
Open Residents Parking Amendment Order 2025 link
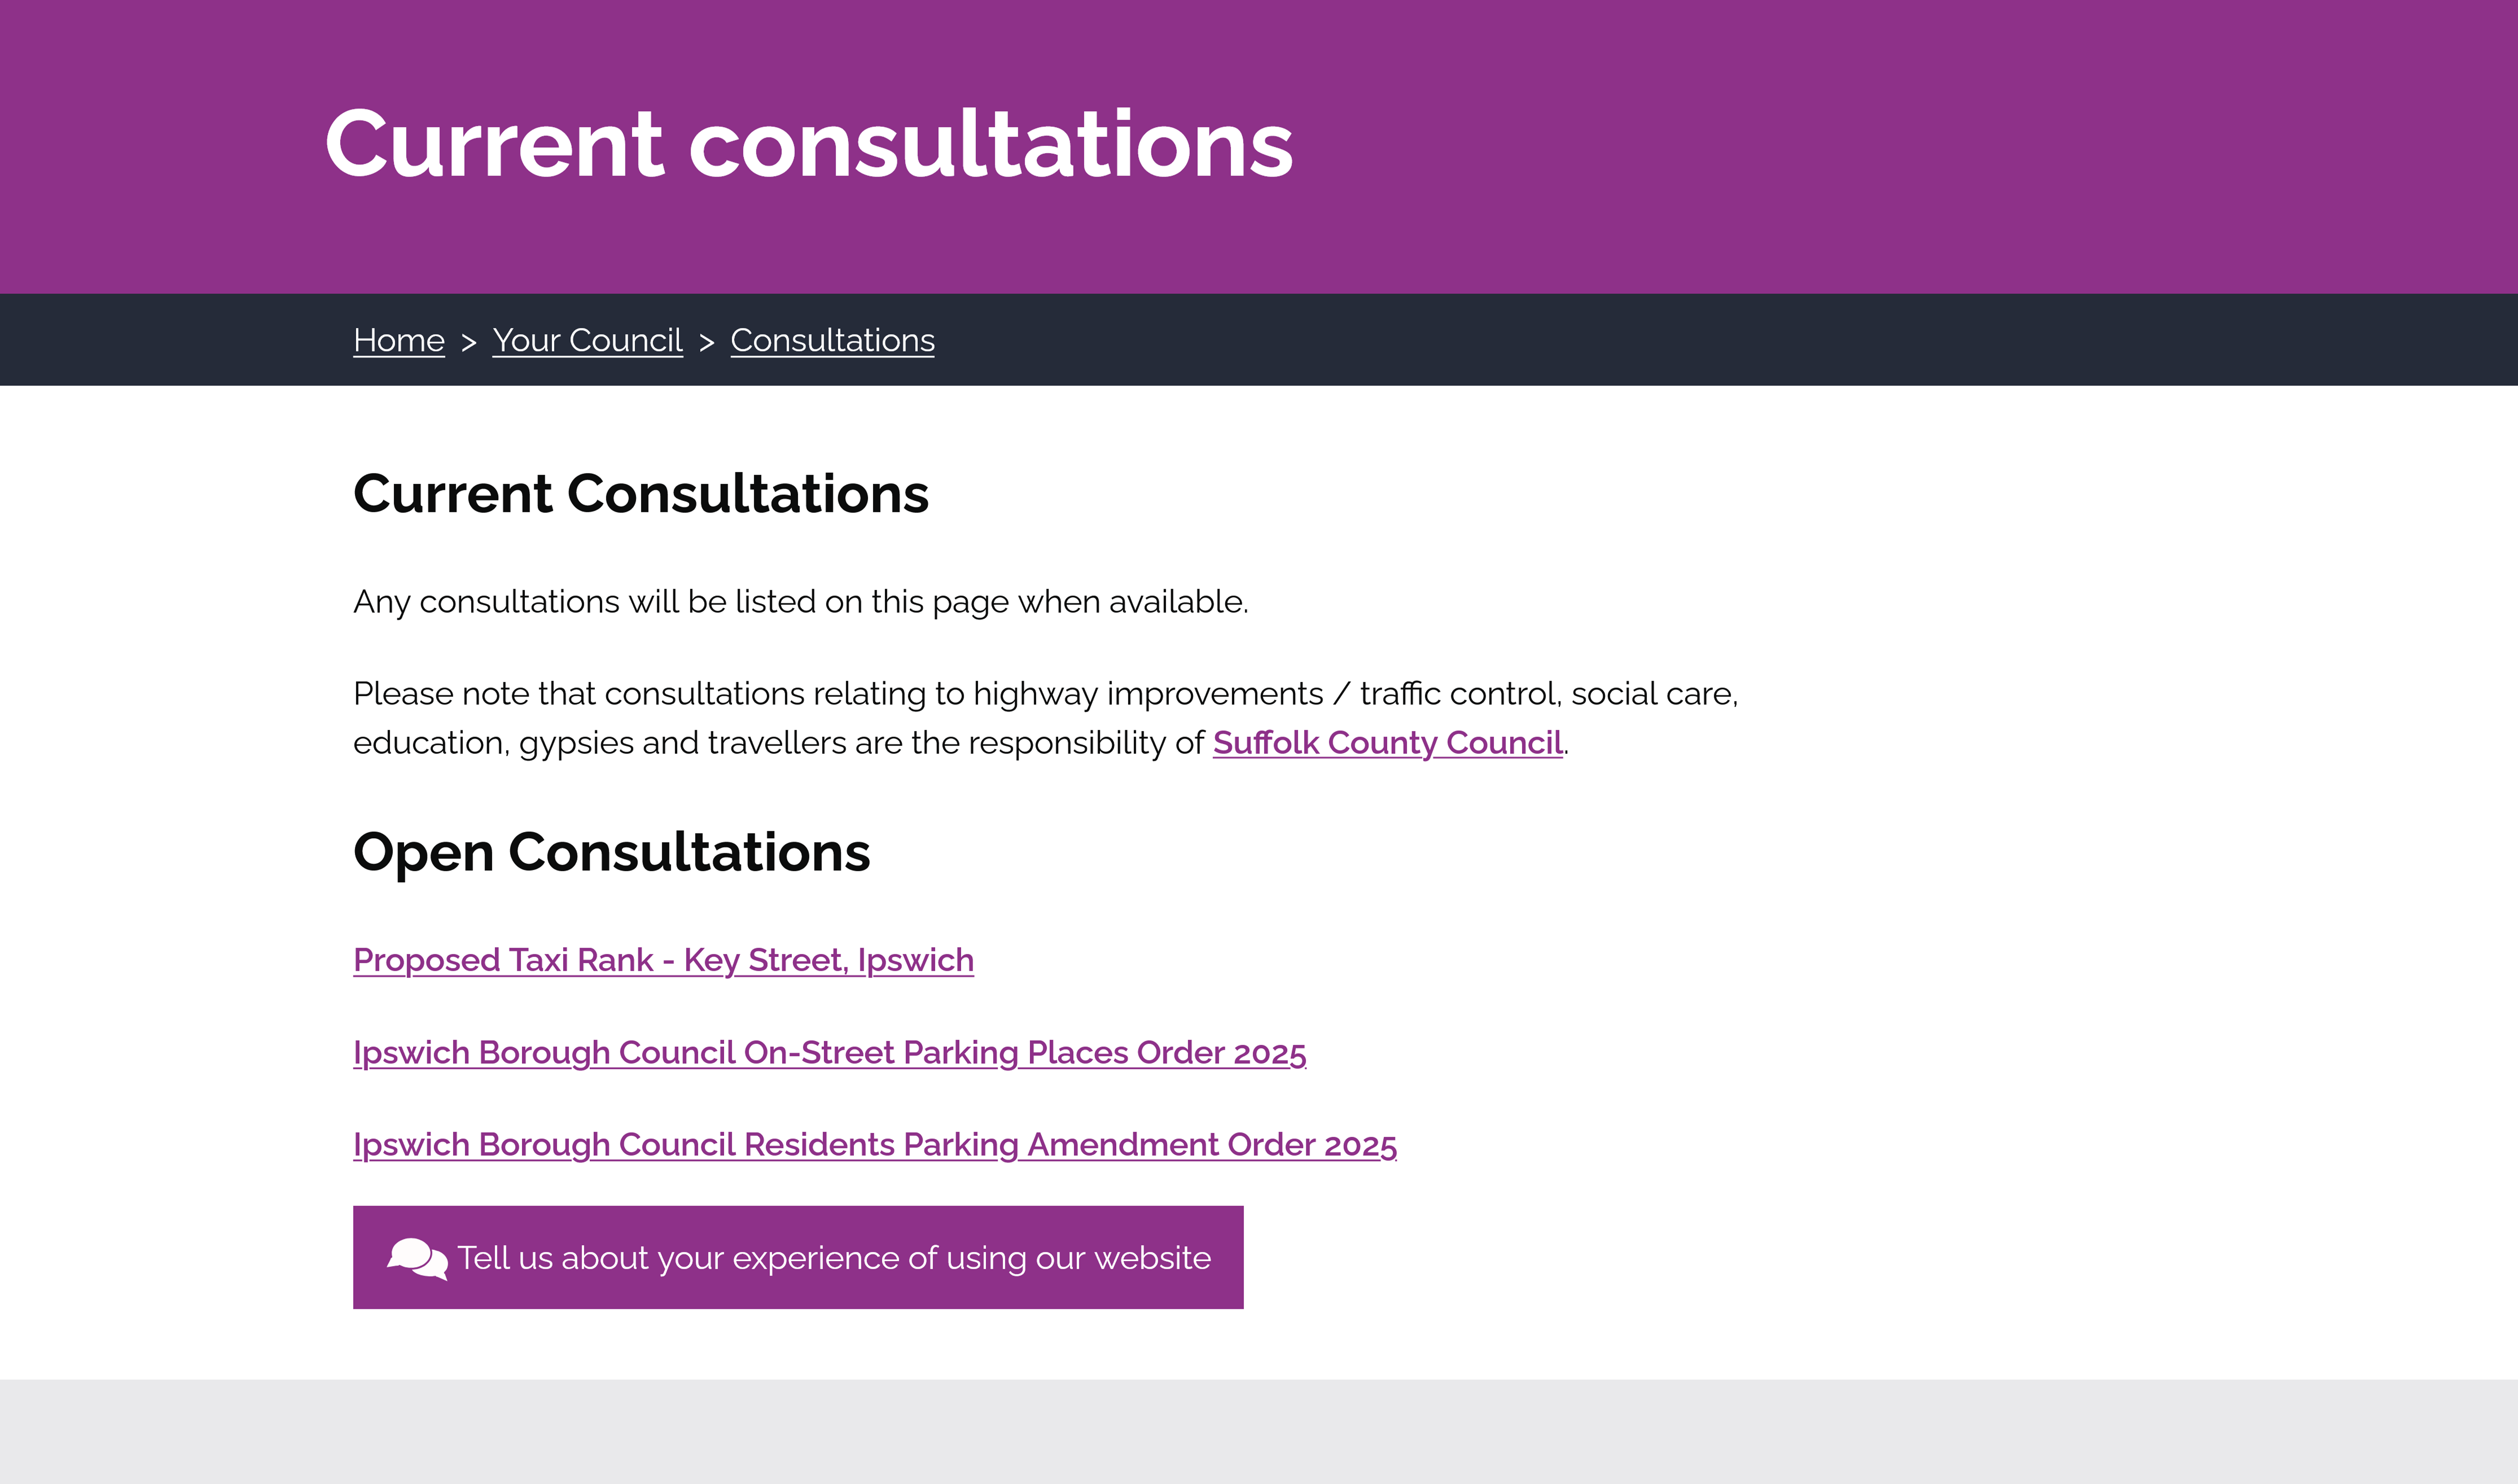click(874, 1145)
